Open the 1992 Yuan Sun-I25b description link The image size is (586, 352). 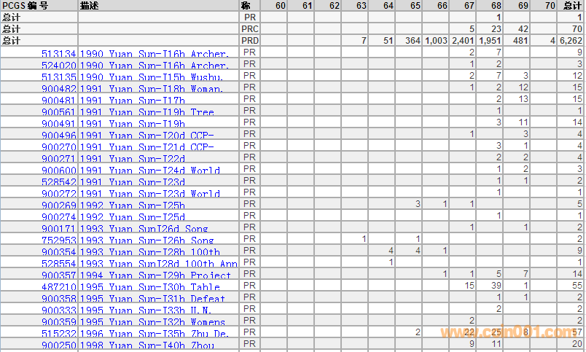[x=132, y=206]
